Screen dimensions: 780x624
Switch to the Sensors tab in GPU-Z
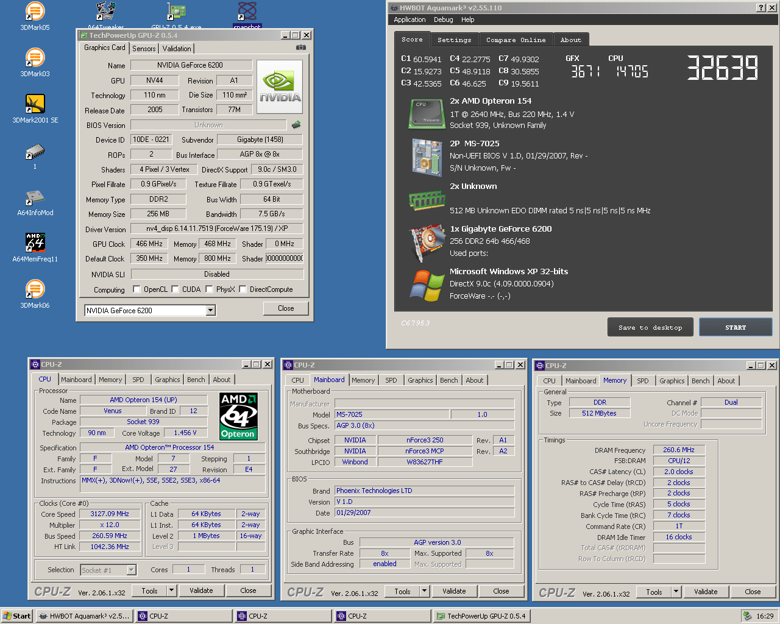click(144, 49)
